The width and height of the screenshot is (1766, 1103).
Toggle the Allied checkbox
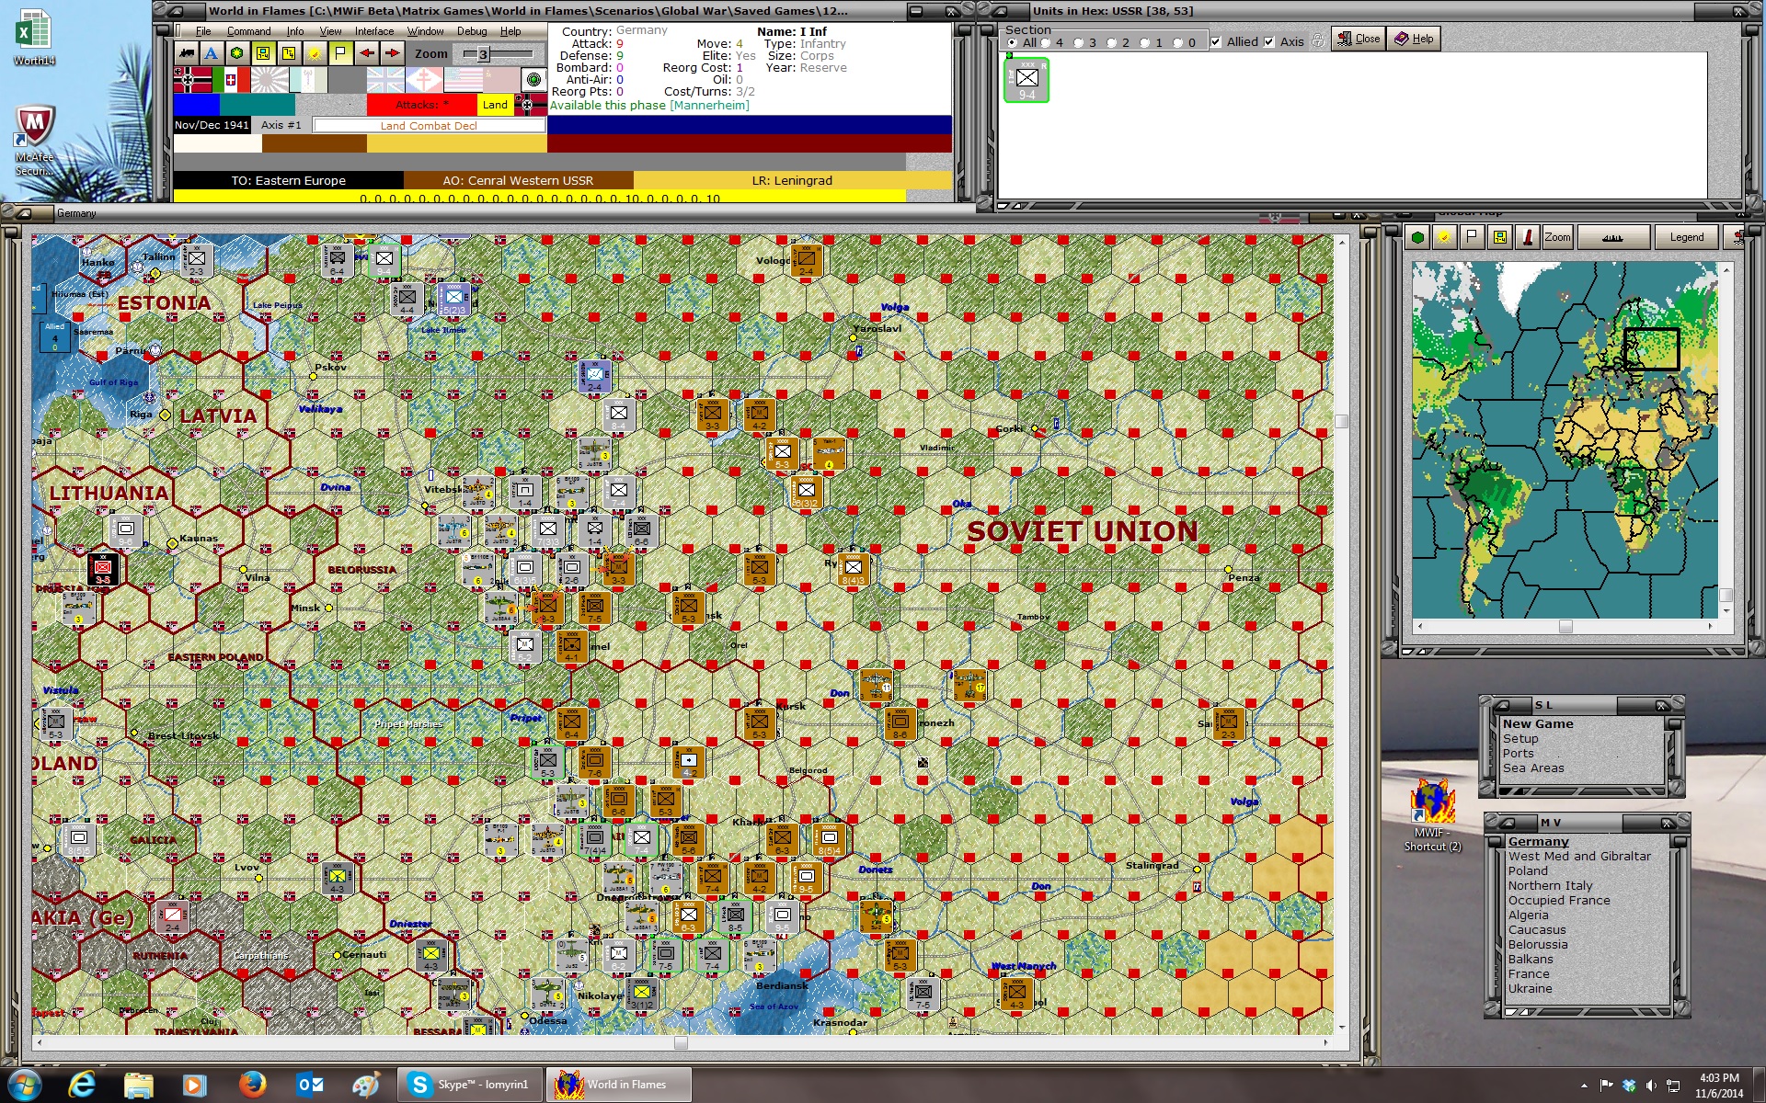[x=1216, y=42]
